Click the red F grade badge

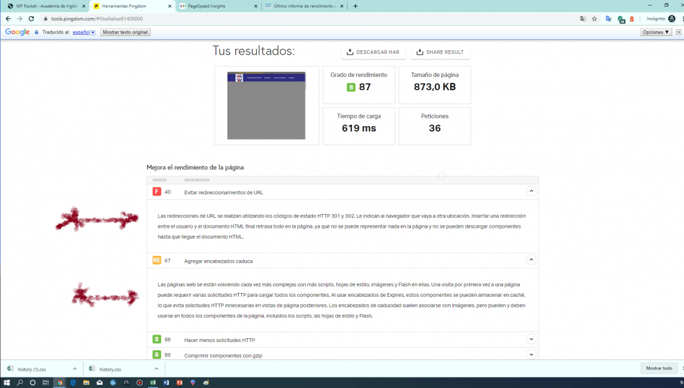click(157, 192)
